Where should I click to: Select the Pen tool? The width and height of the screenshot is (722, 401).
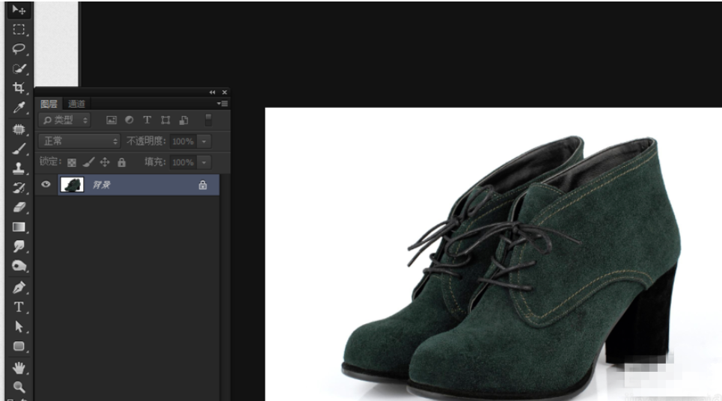tap(19, 287)
